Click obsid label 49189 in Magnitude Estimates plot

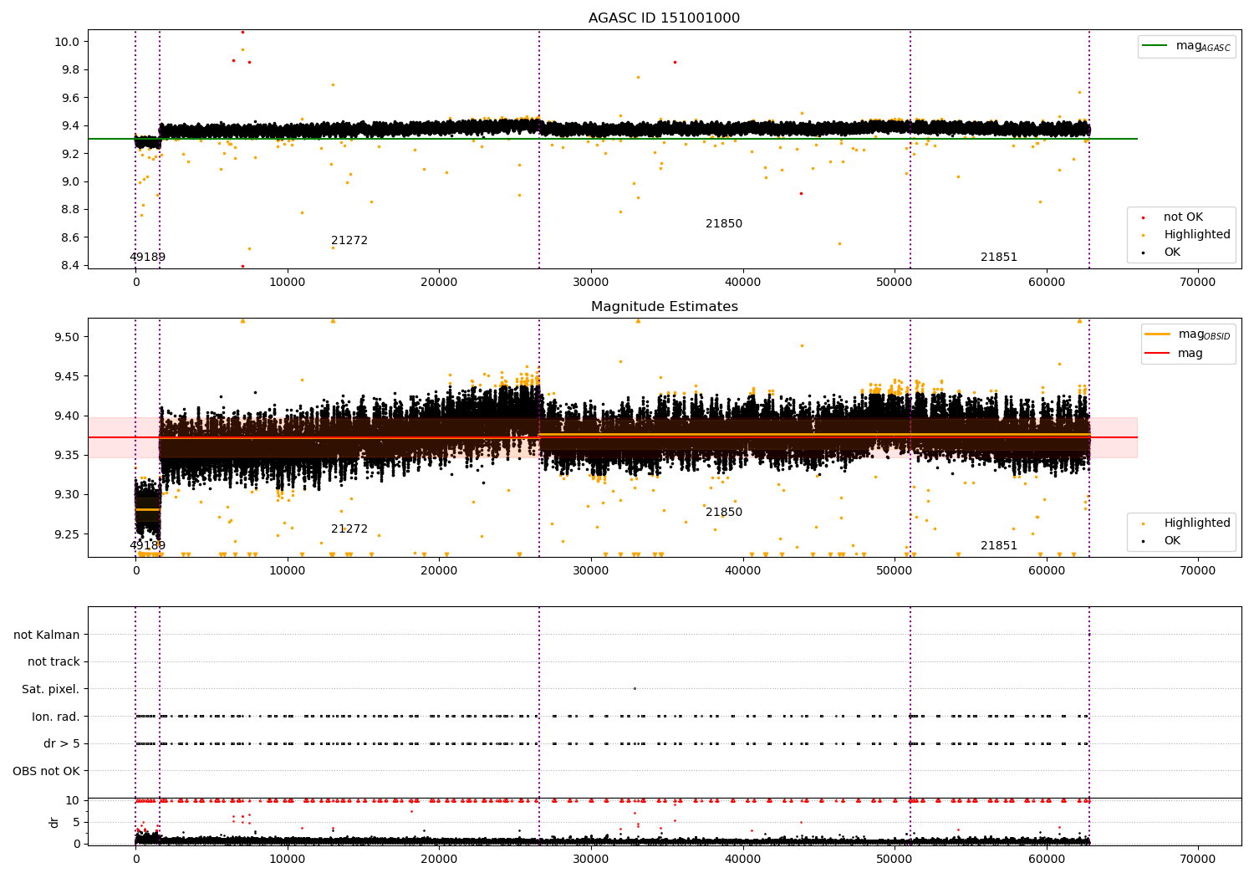(x=147, y=546)
